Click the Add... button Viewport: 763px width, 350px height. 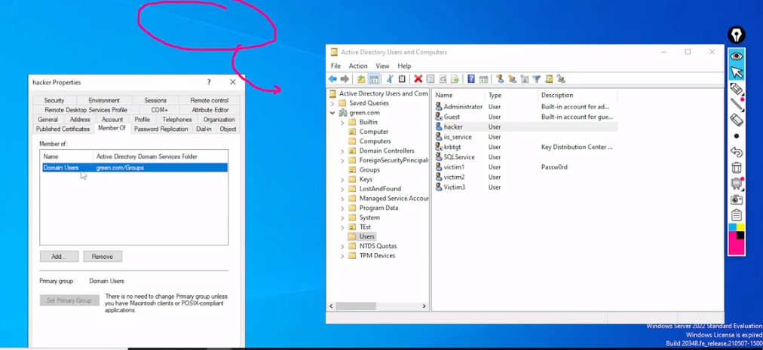tap(59, 256)
